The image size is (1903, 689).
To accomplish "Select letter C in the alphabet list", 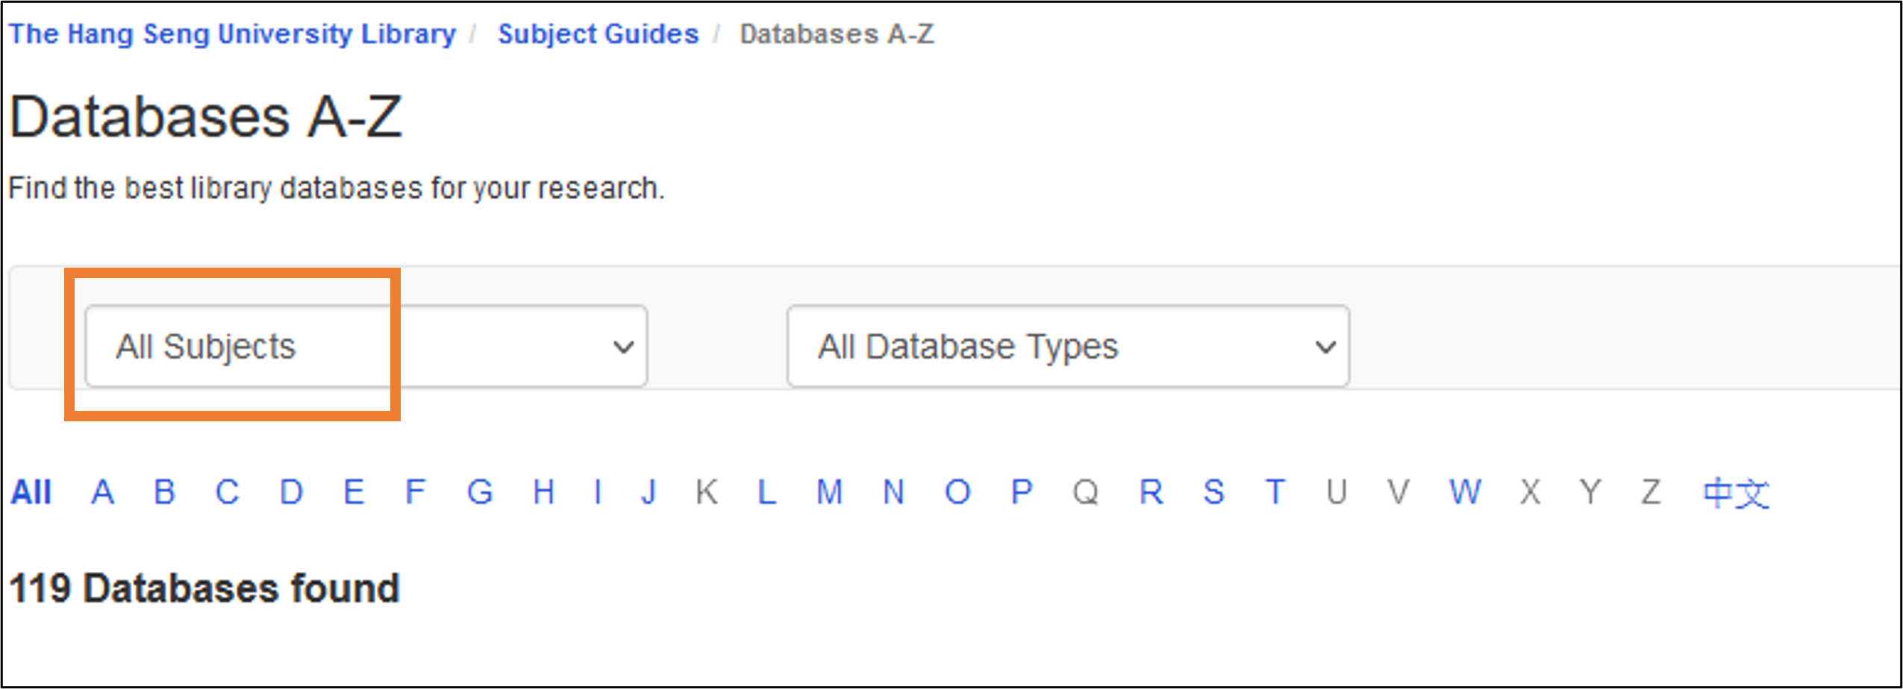I will click(227, 492).
